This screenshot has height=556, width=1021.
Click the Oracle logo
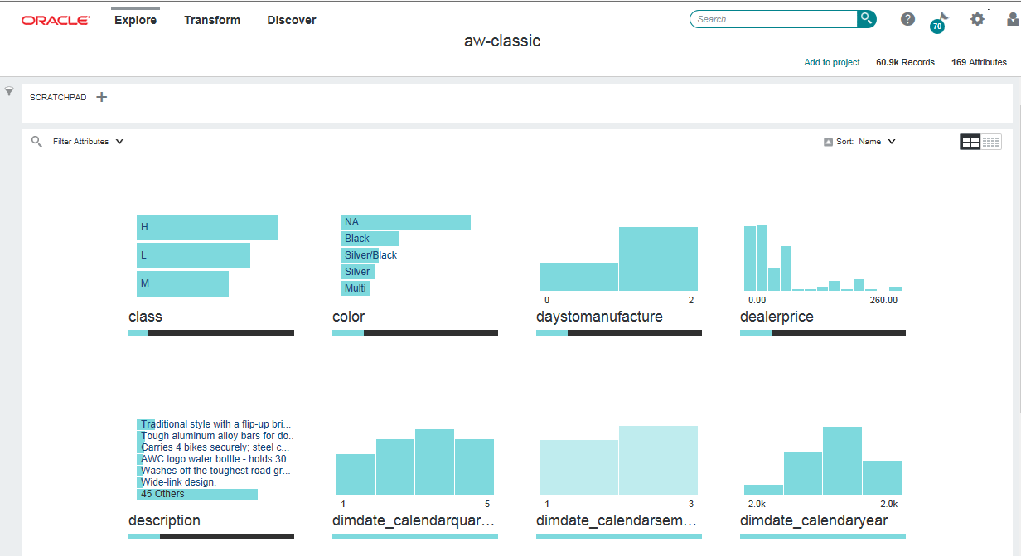click(x=56, y=19)
